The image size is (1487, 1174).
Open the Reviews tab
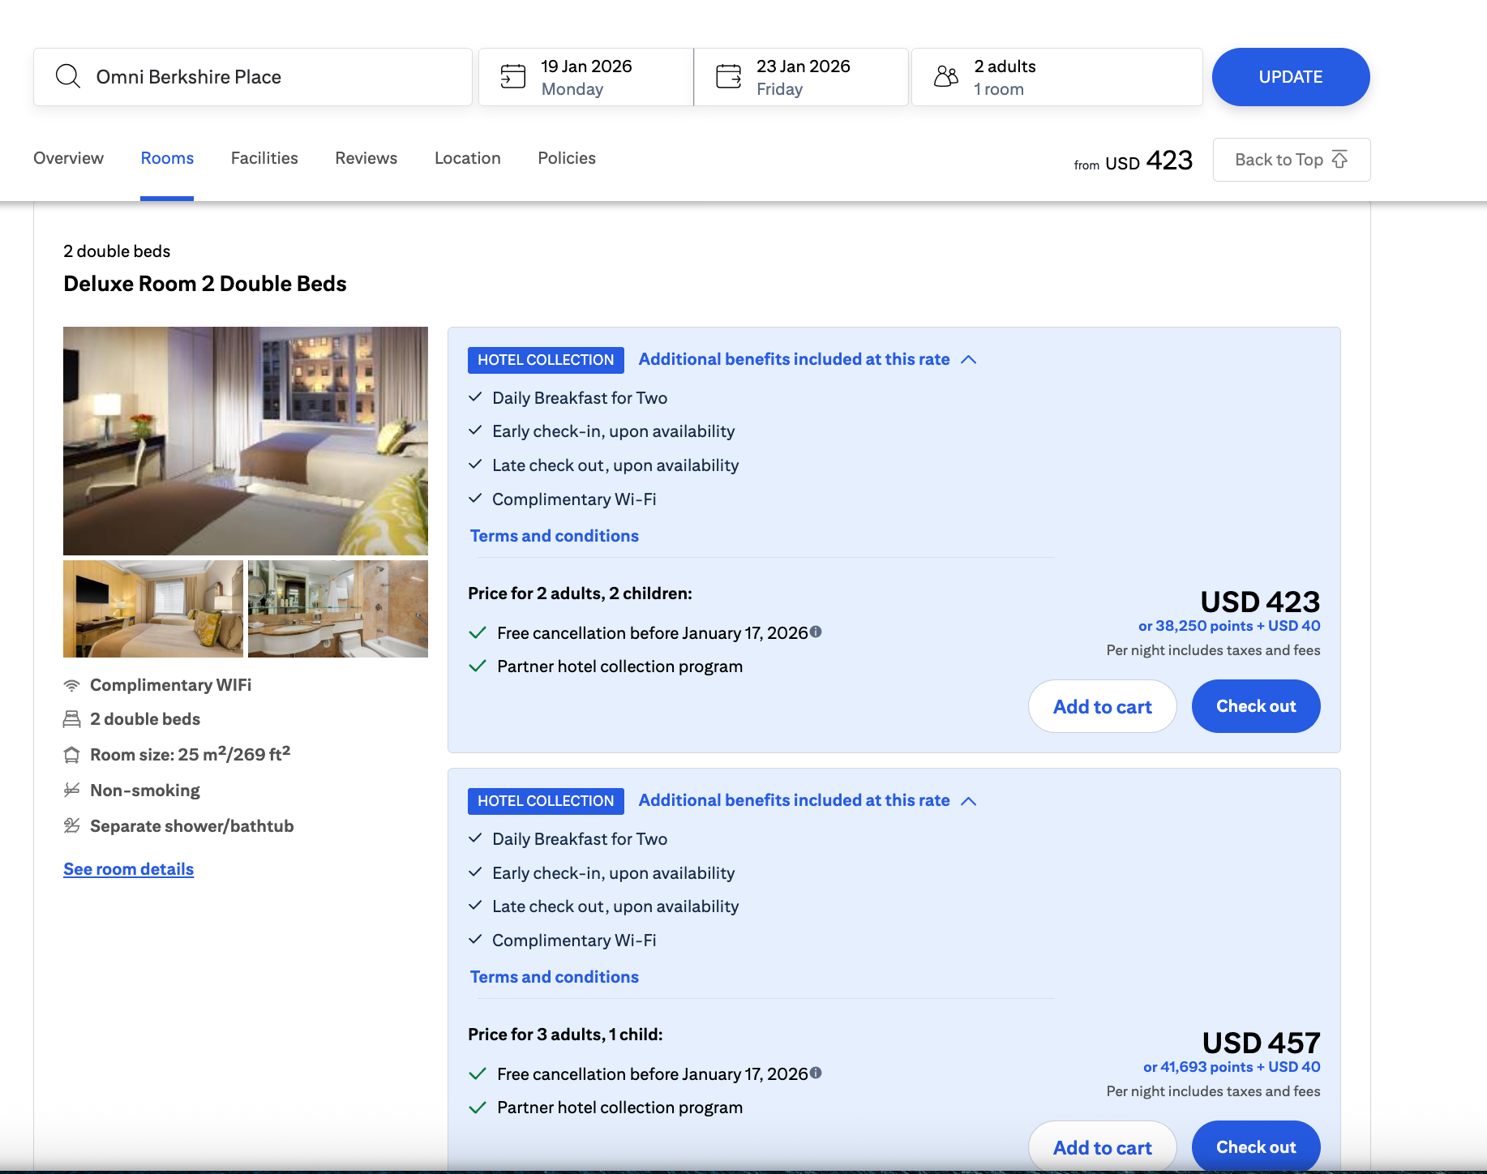click(366, 158)
